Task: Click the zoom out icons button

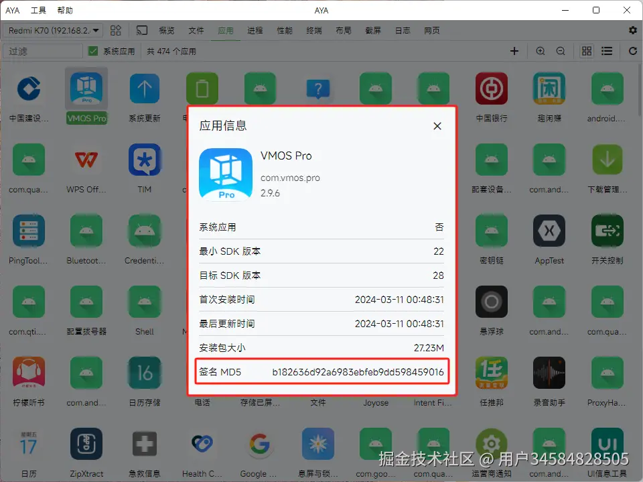Action: 561,51
